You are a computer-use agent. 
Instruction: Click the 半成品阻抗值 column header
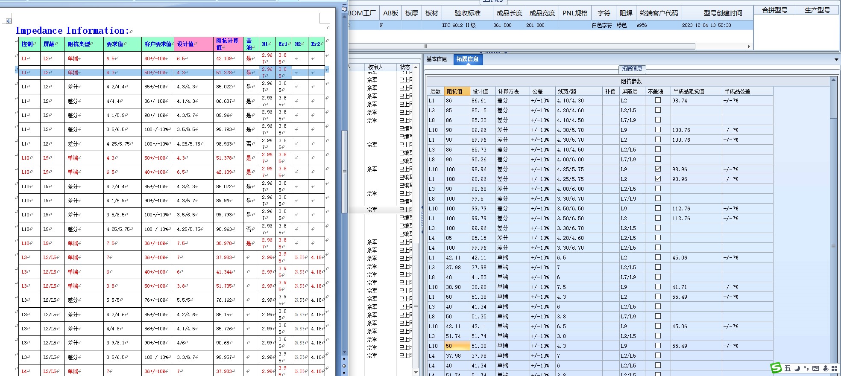point(696,91)
